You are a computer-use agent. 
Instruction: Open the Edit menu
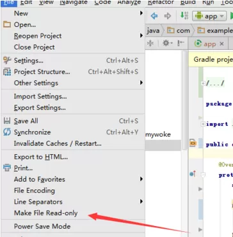click(x=26, y=3)
